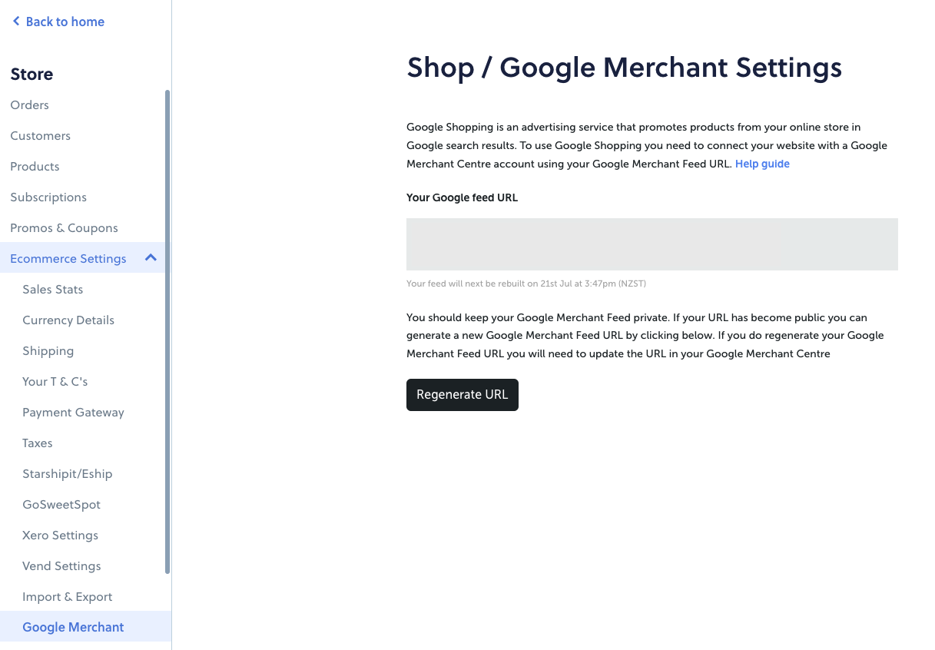This screenshot has height=650, width=935.
Task: Open Taxes settings
Action: (x=38, y=443)
